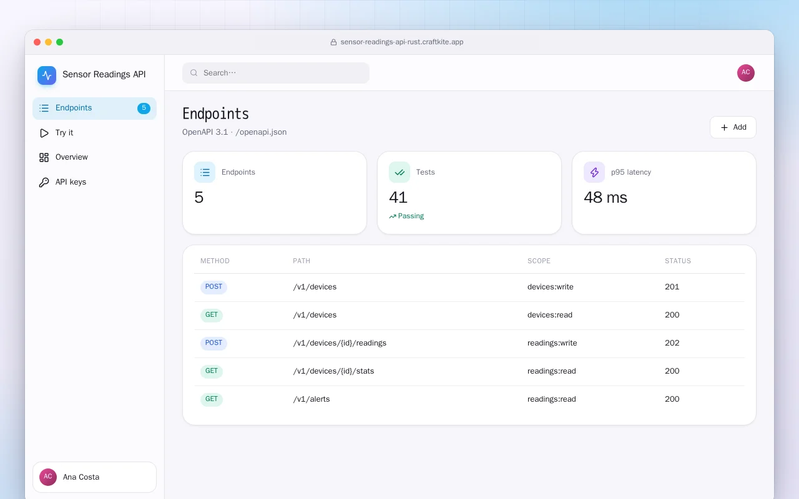
Task: Click the API keys key icon
Action: click(44, 182)
